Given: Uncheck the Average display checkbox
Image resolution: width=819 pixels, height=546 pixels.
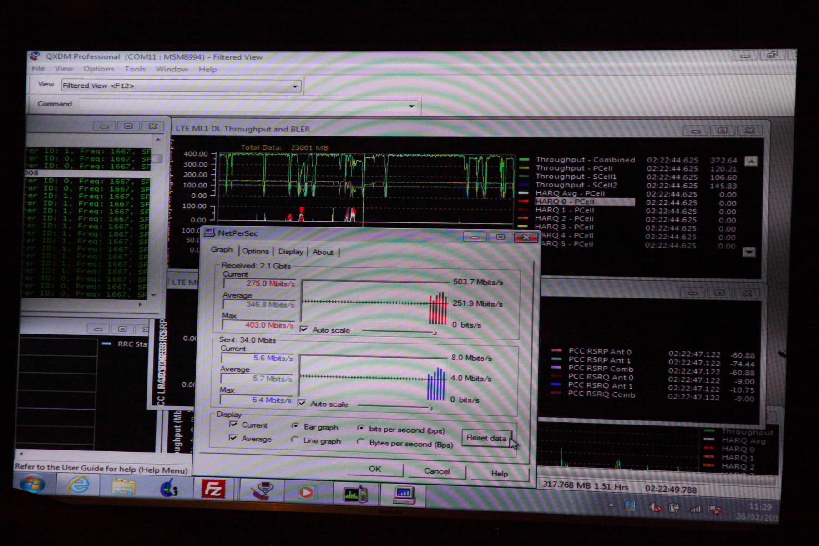Looking at the screenshot, I should pos(233,438).
